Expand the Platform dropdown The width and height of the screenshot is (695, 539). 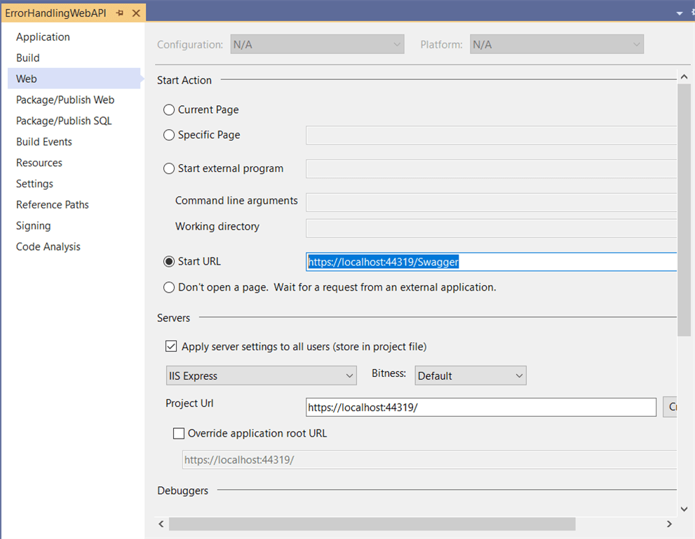(x=635, y=44)
